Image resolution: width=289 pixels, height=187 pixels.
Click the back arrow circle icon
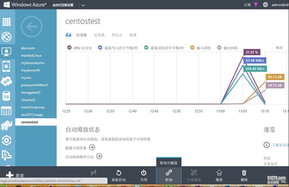click(31, 27)
